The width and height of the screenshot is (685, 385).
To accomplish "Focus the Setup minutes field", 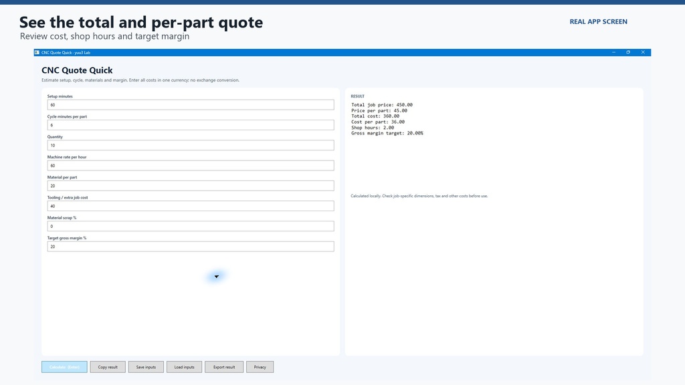I will click(x=191, y=105).
